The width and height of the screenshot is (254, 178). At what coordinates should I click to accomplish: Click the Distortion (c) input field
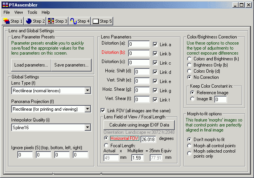point(139,62)
